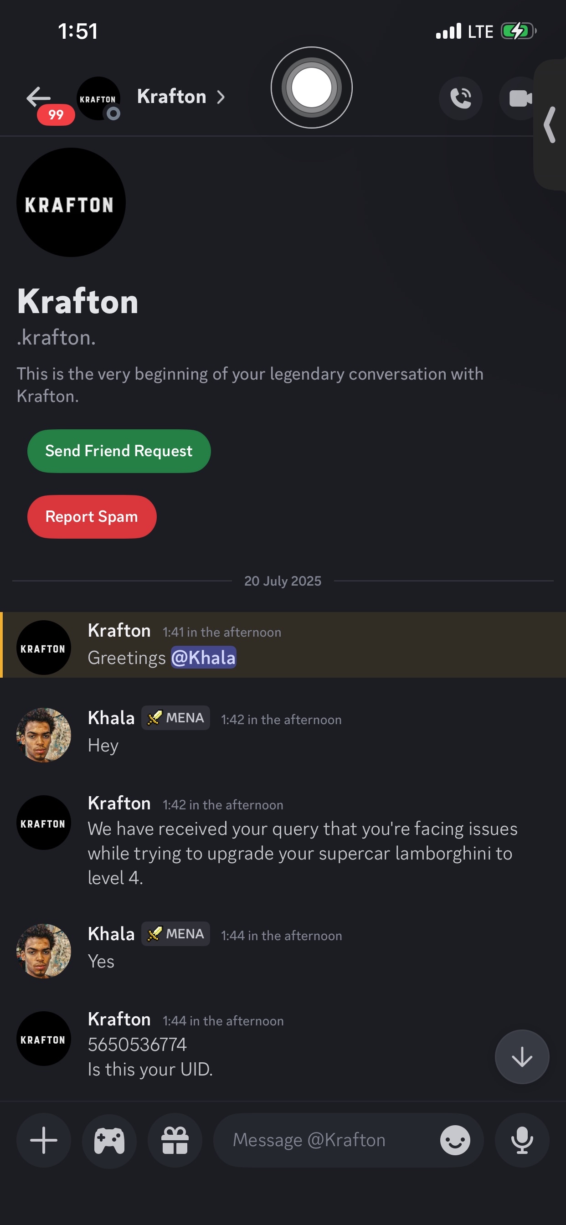The width and height of the screenshot is (566, 1225).
Task: Open the plus attachment menu
Action: point(44,1140)
